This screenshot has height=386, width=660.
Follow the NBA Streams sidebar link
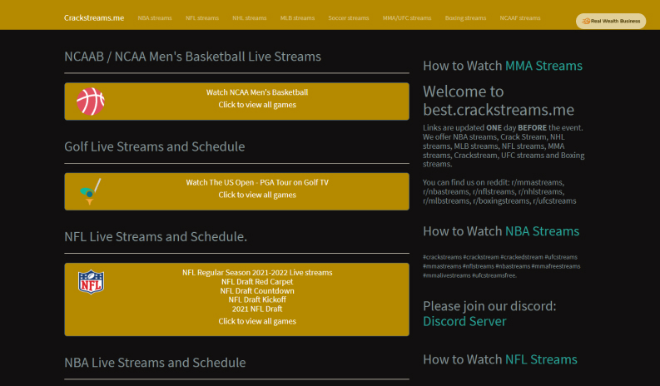pyautogui.click(x=542, y=231)
